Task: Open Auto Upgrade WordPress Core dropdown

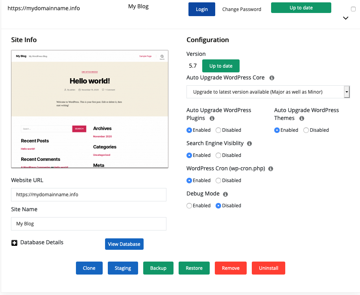Action: coord(268,92)
